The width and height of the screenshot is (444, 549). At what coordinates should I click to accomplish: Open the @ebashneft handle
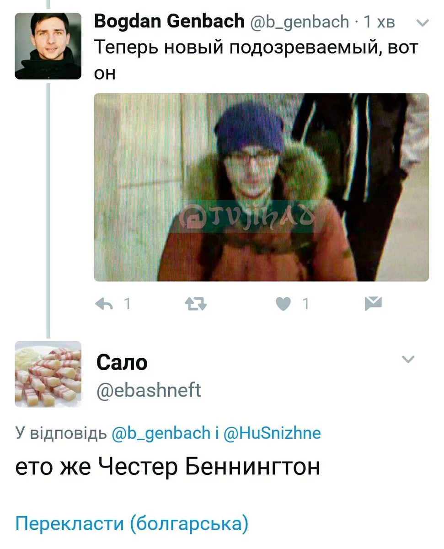click(149, 390)
